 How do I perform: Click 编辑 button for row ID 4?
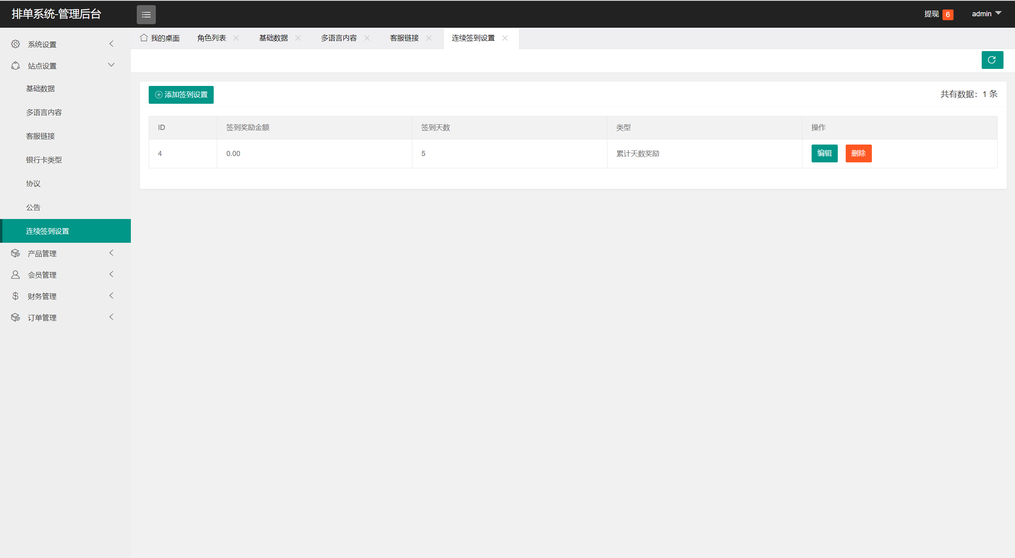pyautogui.click(x=824, y=153)
